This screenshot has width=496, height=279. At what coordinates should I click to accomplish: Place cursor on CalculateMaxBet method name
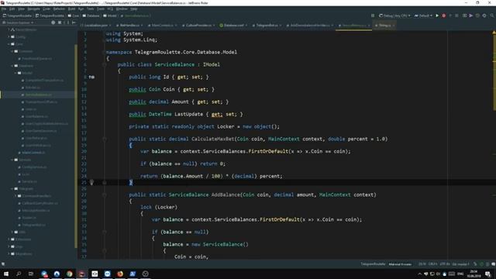pos(212,139)
